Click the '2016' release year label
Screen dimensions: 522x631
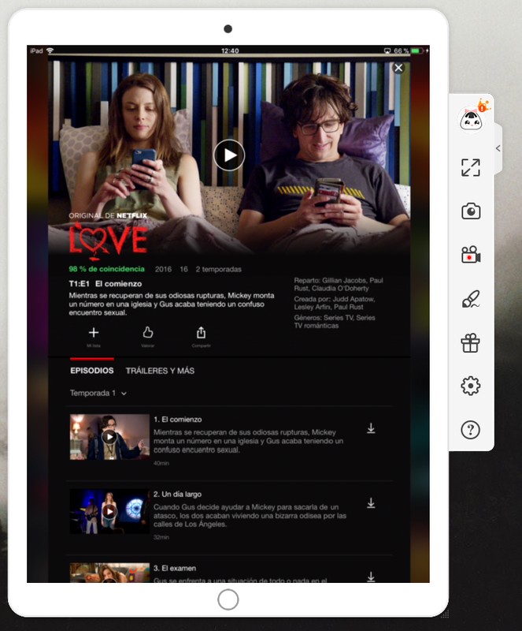[x=163, y=269]
